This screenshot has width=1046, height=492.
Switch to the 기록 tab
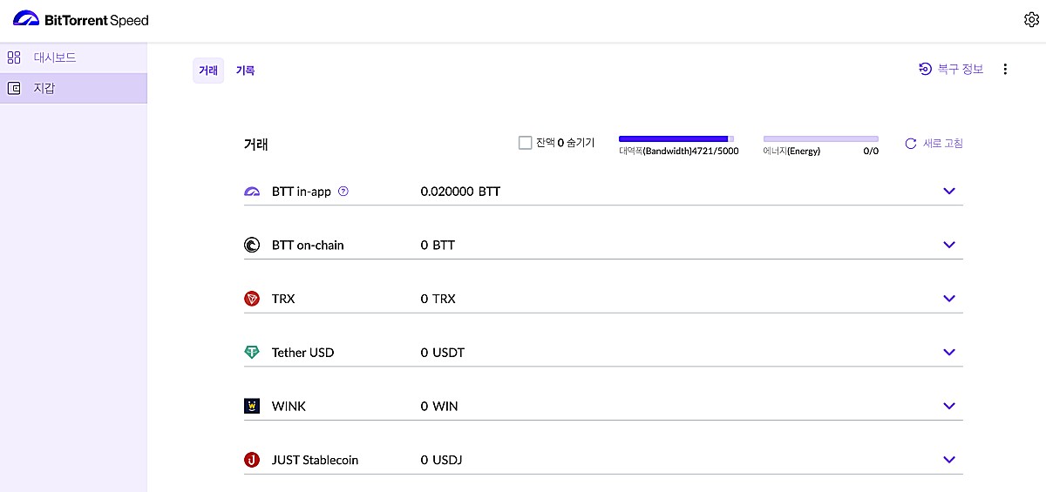(245, 71)
